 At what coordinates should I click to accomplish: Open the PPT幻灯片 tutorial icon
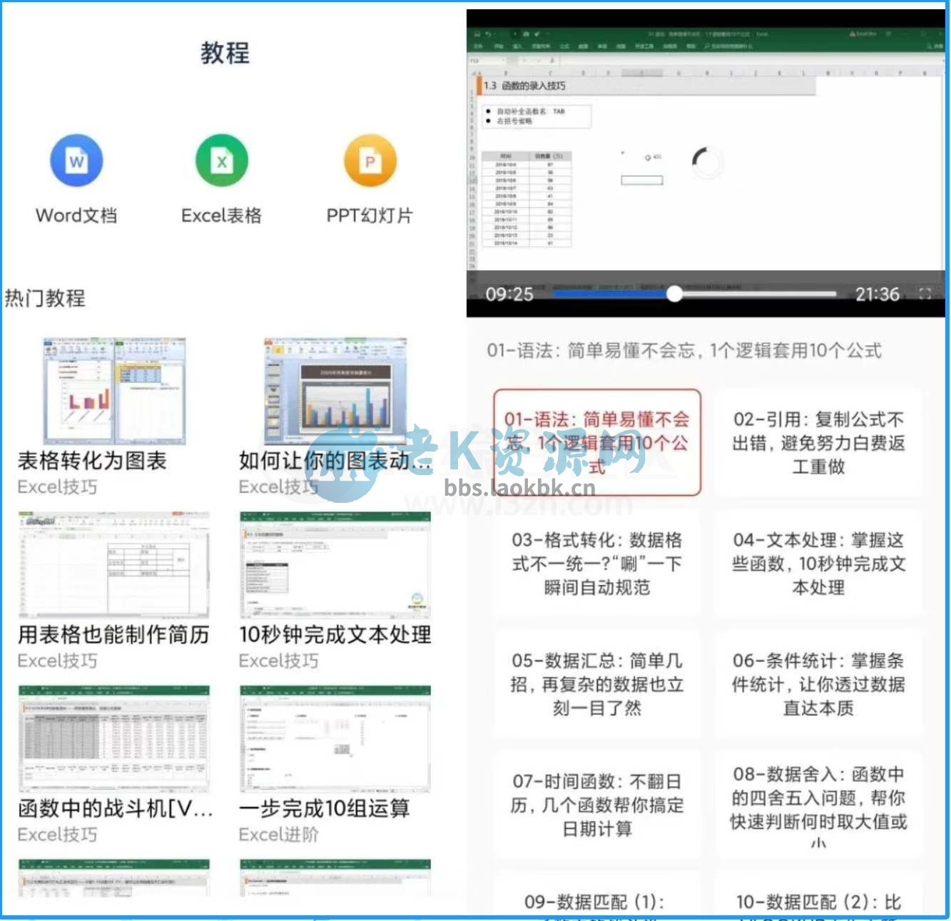pyautogui.click(x=370, y=161)
